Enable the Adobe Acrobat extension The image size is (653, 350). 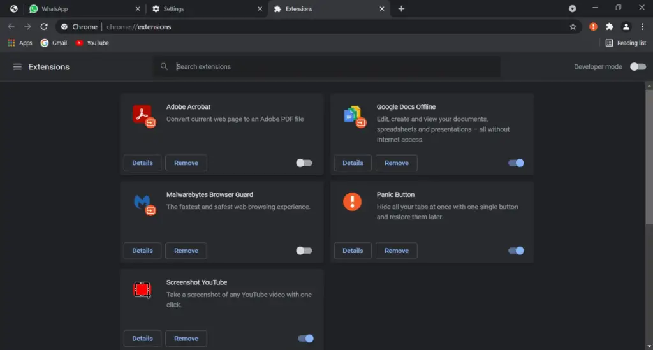304,163
